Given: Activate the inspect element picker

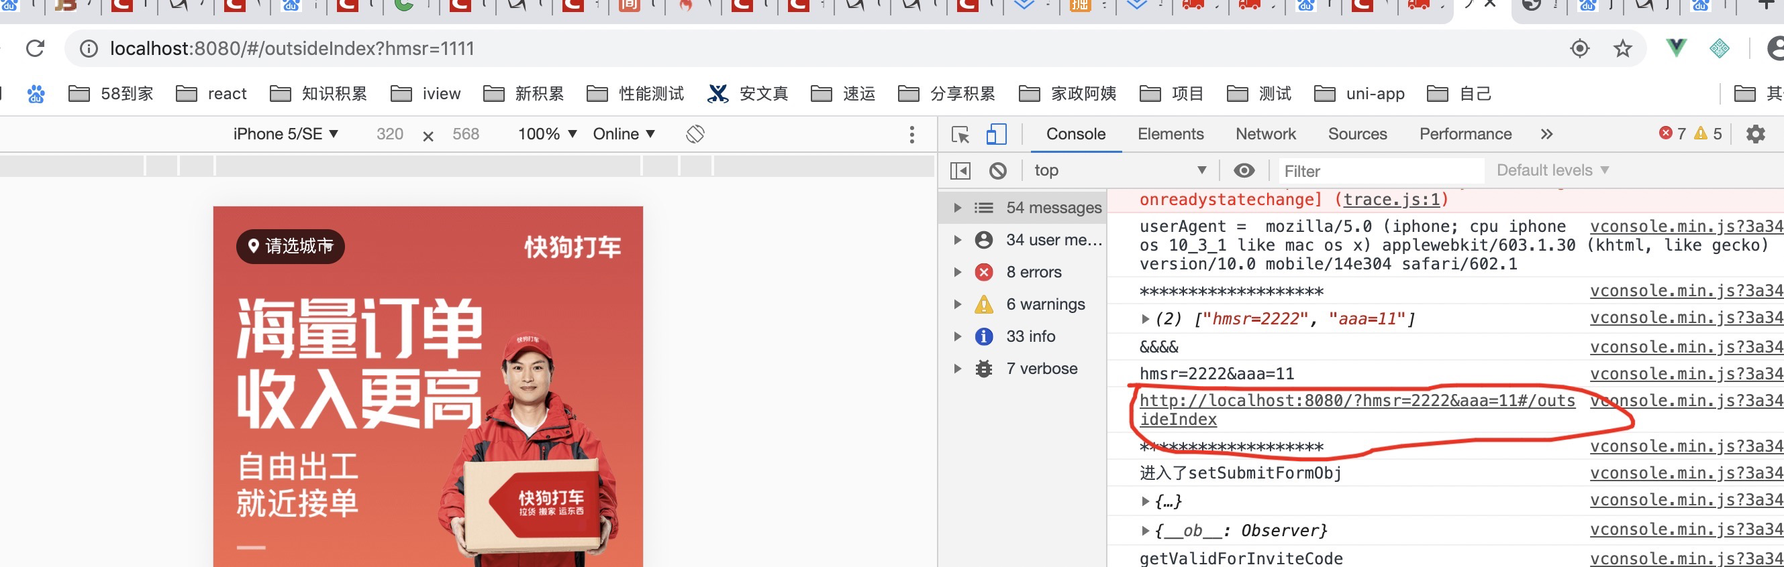Looking at the screenshot, I should click(960, 134).
